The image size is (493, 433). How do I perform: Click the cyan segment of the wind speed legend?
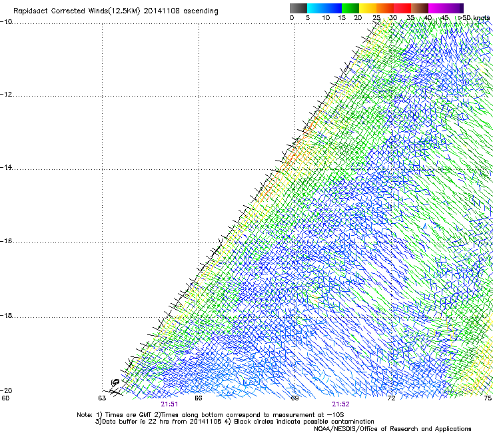click(316, 8)
